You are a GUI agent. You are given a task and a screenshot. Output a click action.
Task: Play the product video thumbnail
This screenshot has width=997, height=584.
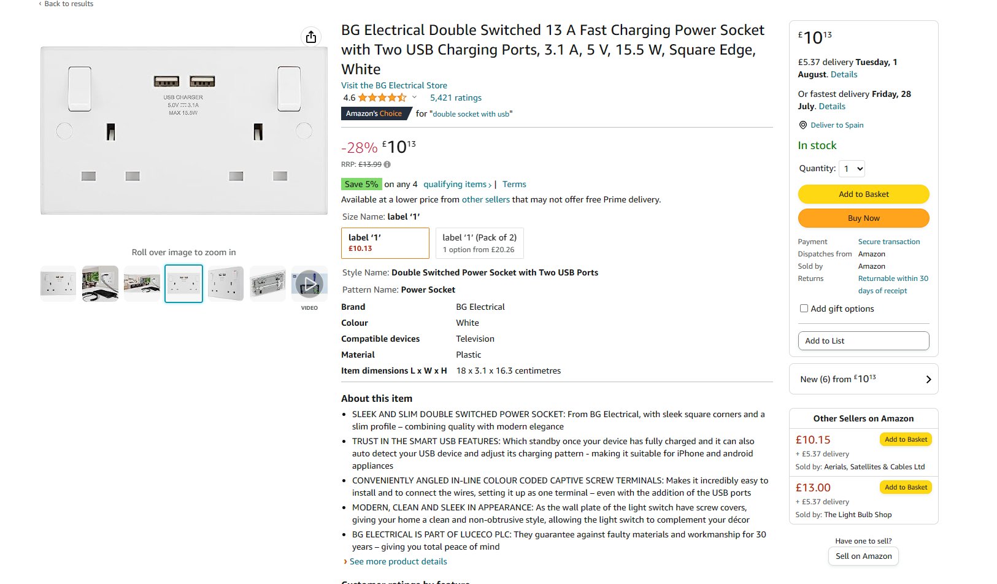coord(309,284)
